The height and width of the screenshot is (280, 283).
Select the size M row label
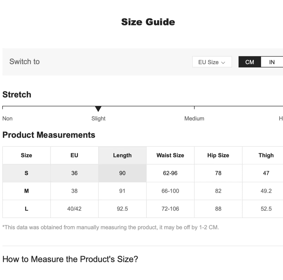tap(27, 191)
